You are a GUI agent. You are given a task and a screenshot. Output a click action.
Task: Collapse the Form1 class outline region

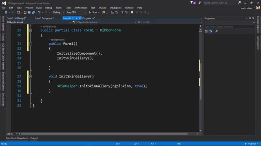coord(31,30)
